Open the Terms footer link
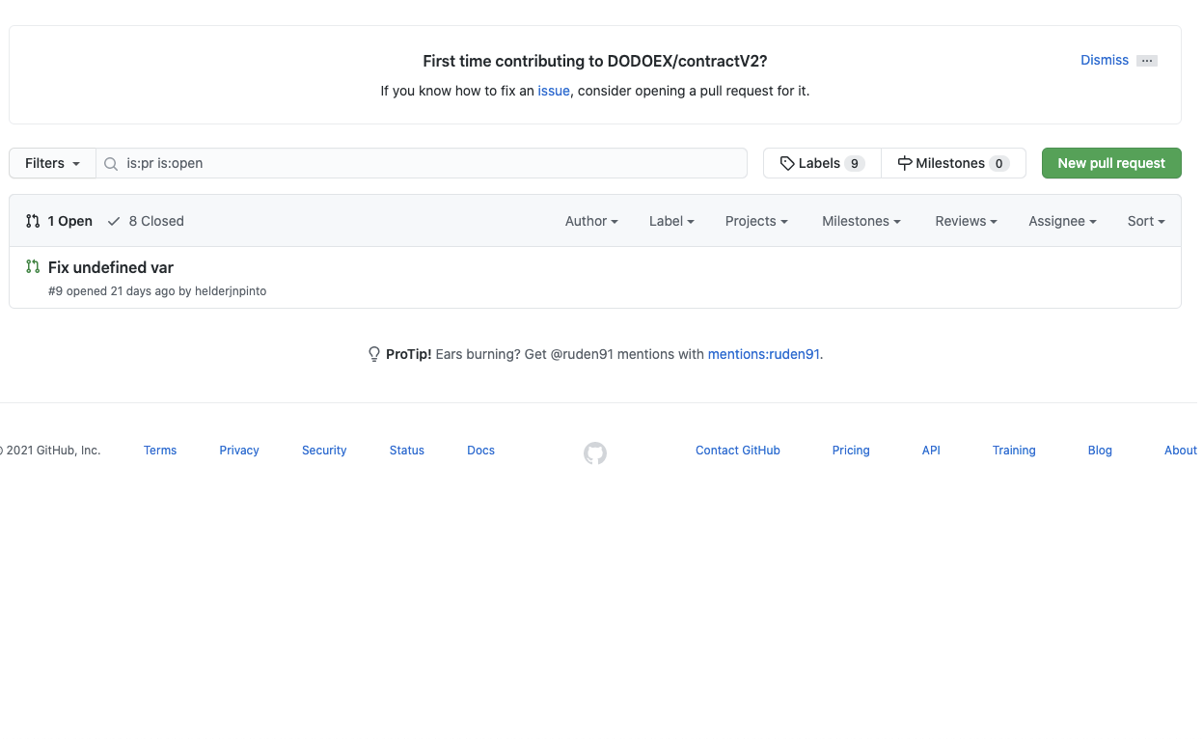Viewport: 1203px width, 739px height. click(x=160, y=451)
